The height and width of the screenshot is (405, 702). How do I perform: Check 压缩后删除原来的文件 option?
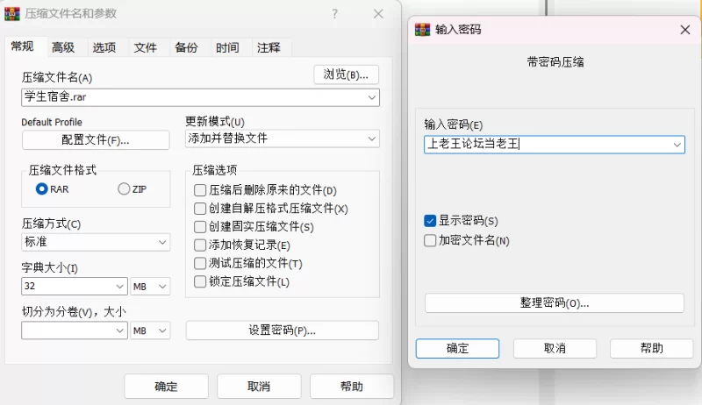tap(200, 190)
